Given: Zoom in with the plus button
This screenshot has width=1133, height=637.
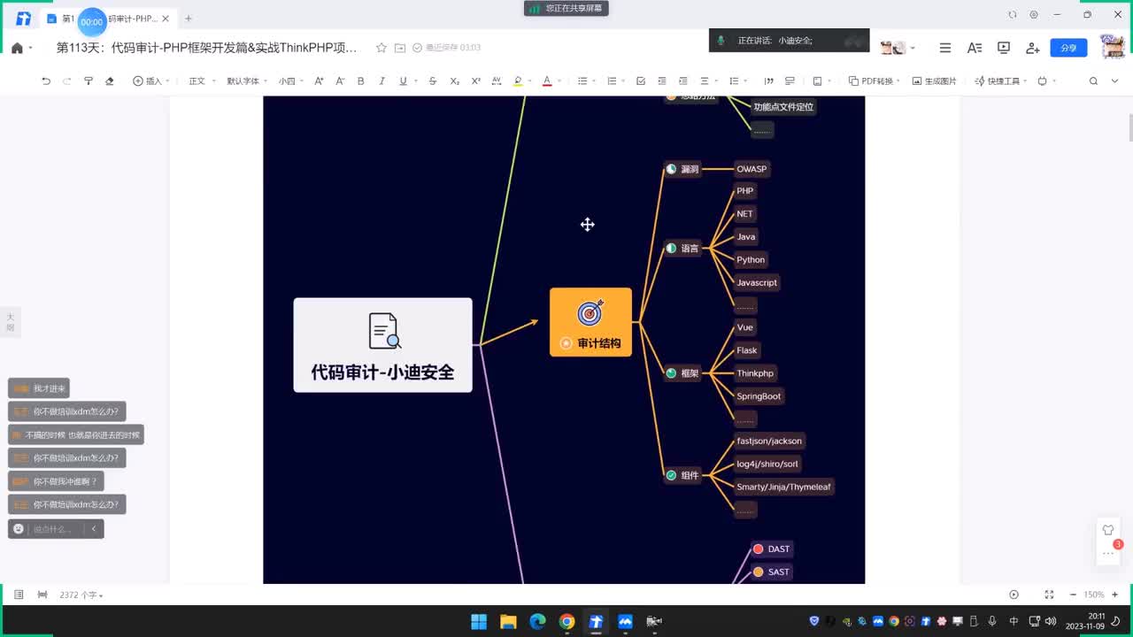Looking at the screenshot, I should [1114, 595].
